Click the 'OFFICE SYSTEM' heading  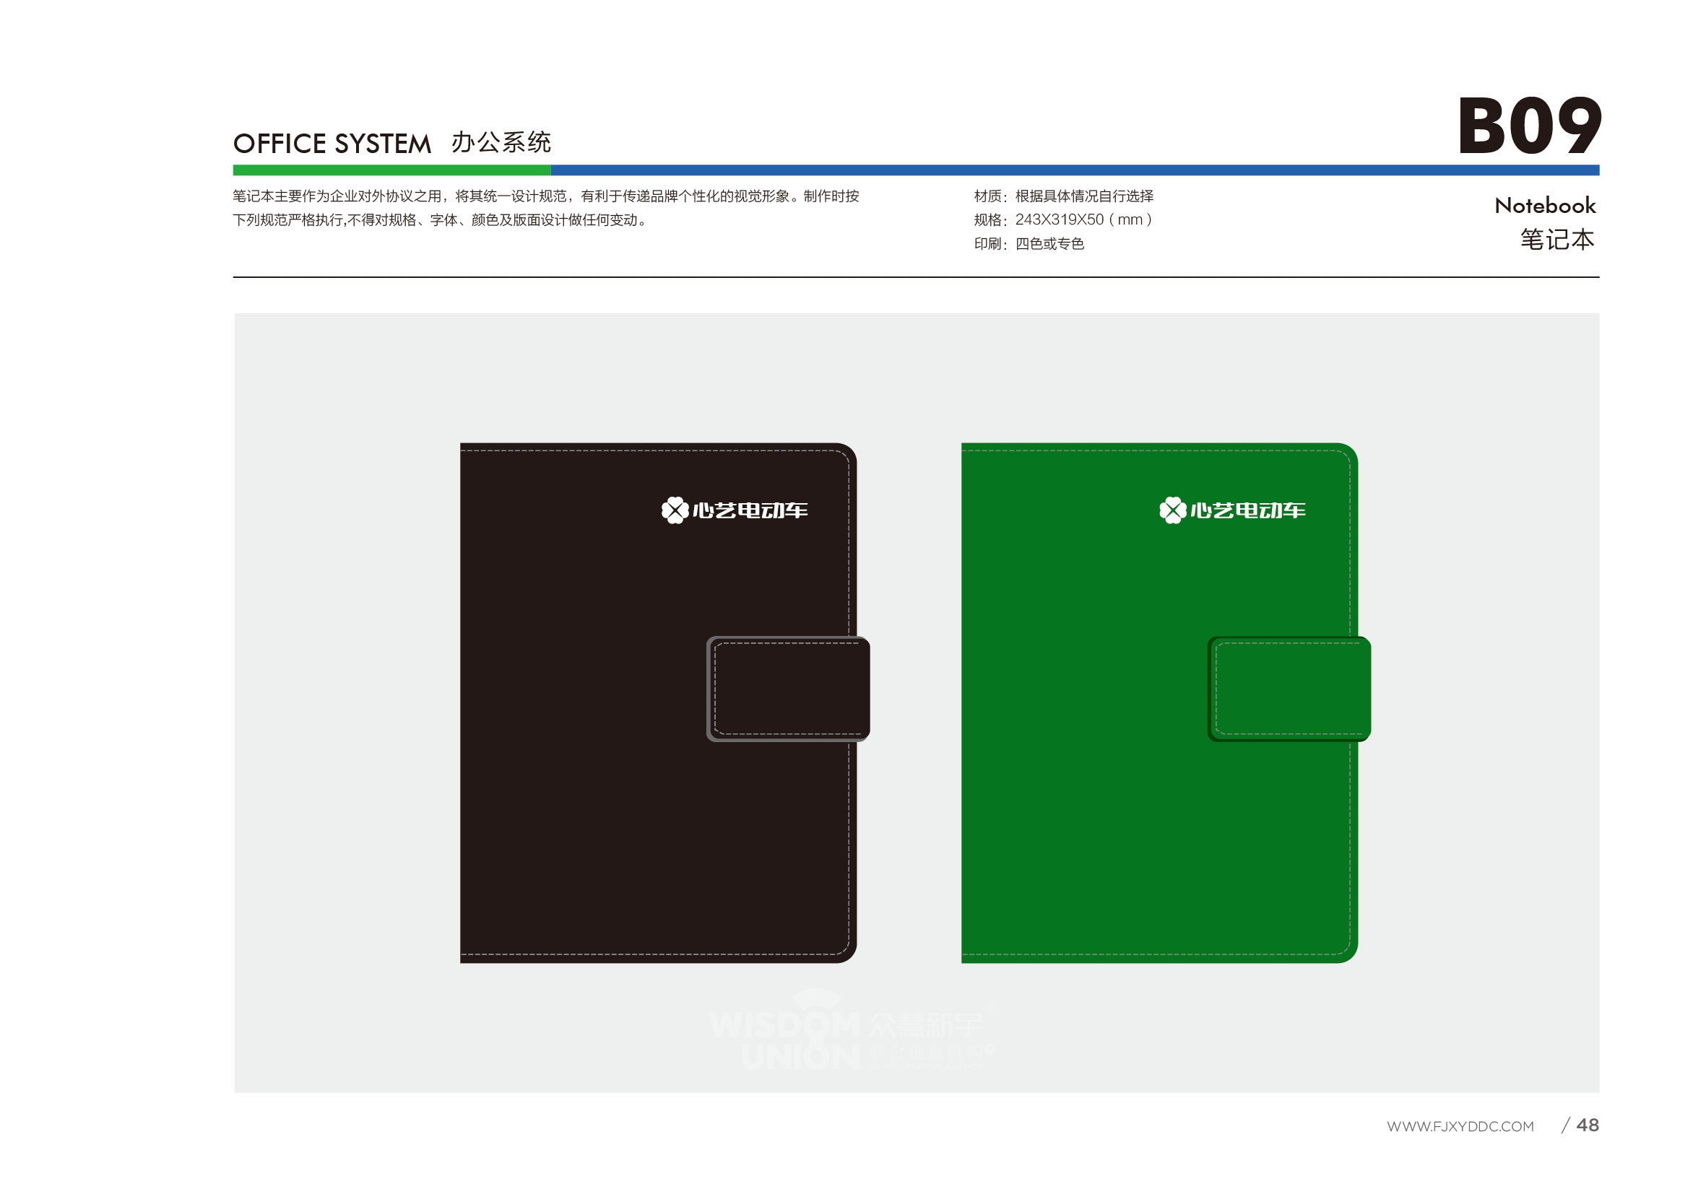(x=332, y=144)
